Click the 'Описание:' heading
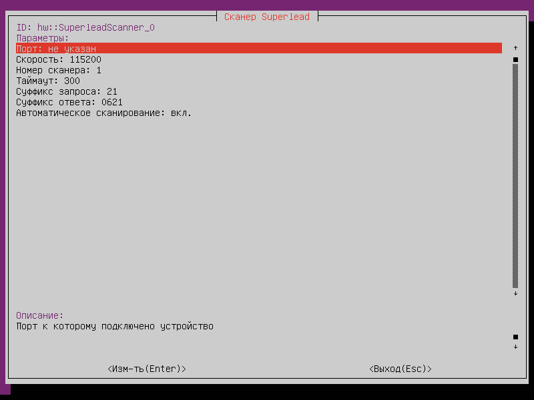This screenshot has height=400, width=534. (40, 315)
